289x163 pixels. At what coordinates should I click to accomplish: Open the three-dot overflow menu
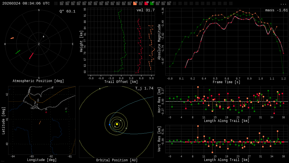(283, 4)
